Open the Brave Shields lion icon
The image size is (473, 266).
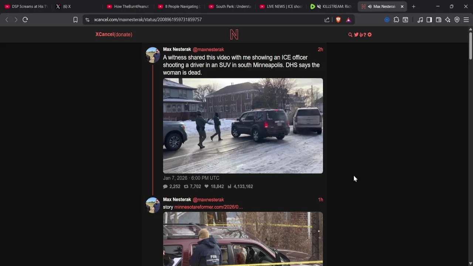[338, 20]
